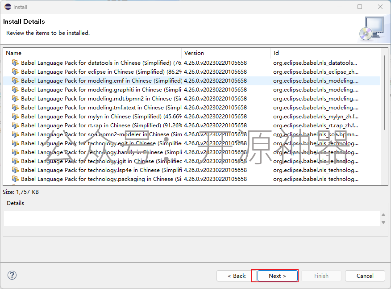
Task: Sort the list by the Name column header
Action: (x=92, y=53)
